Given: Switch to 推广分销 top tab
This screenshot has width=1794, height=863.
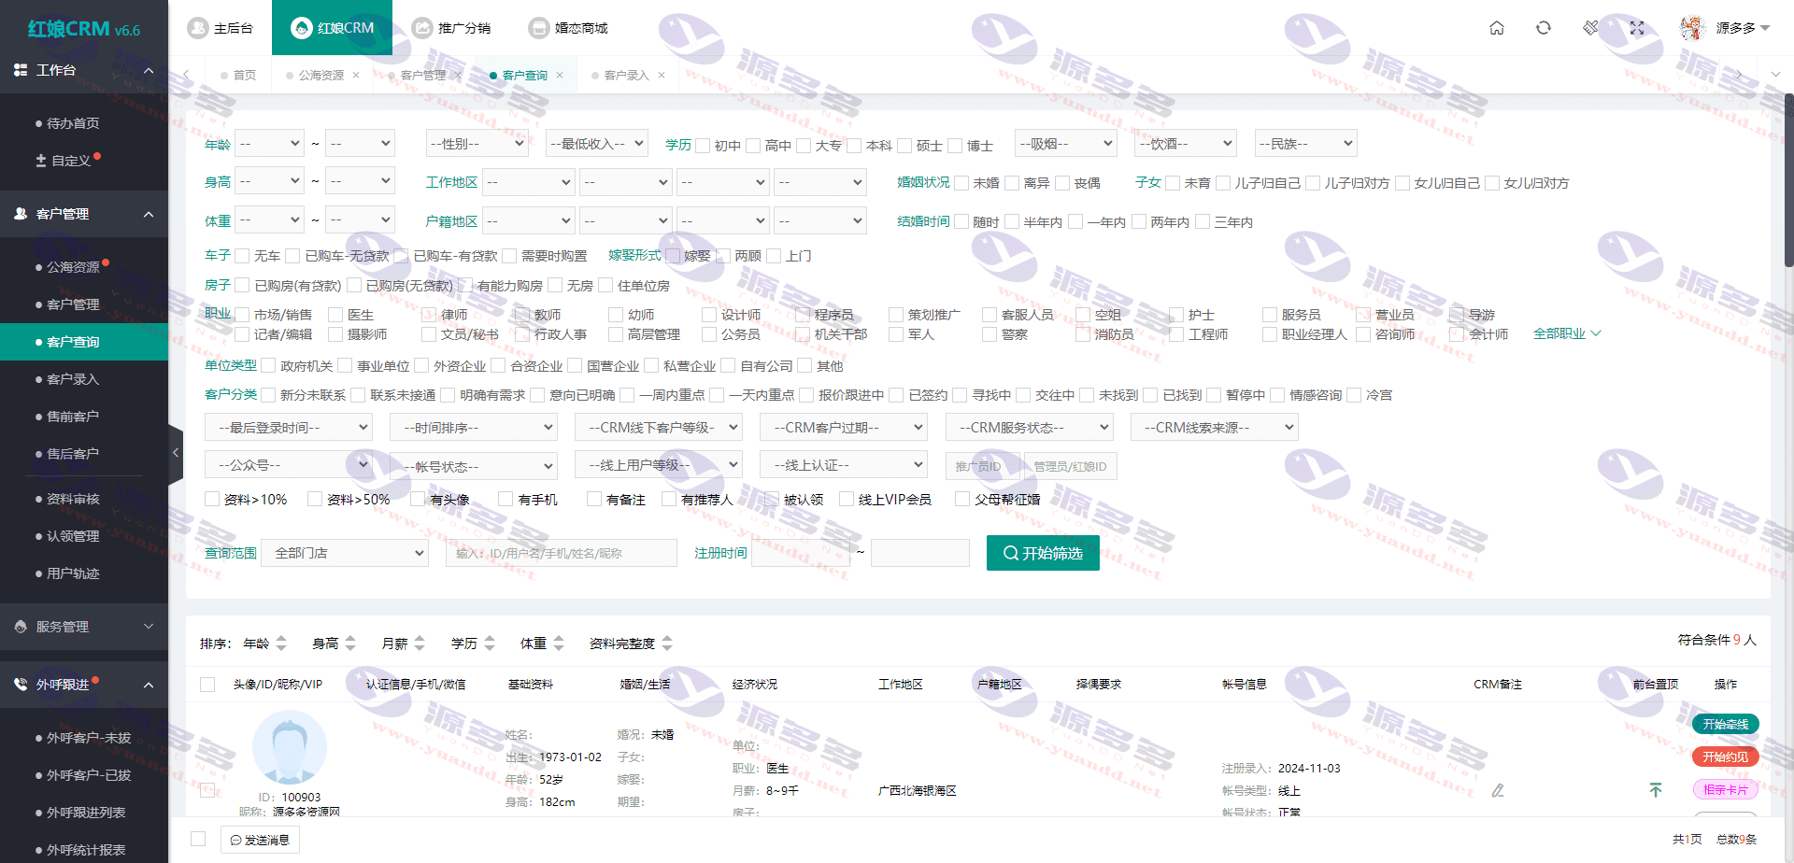Looking at the screenshot, I should click(x=451, y=28).
